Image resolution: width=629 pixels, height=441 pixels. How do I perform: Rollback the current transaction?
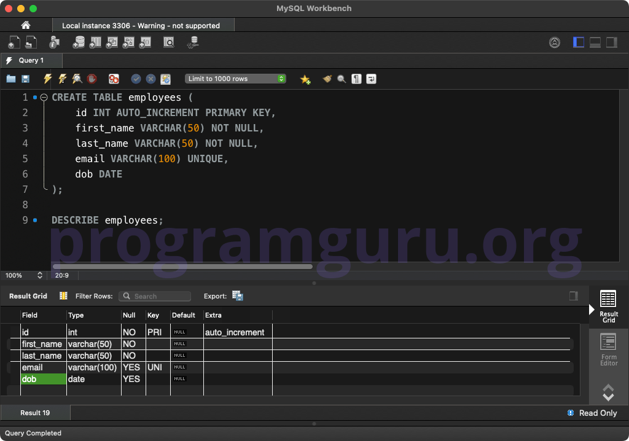pos(151,79)
